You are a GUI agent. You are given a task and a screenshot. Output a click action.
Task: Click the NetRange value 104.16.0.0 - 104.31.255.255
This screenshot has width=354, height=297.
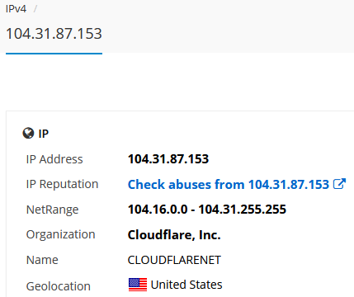[x=207, y=210]
